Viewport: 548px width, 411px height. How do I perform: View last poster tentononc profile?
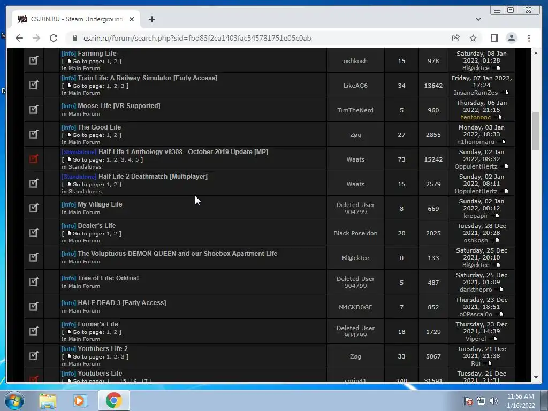click(476, 117)
